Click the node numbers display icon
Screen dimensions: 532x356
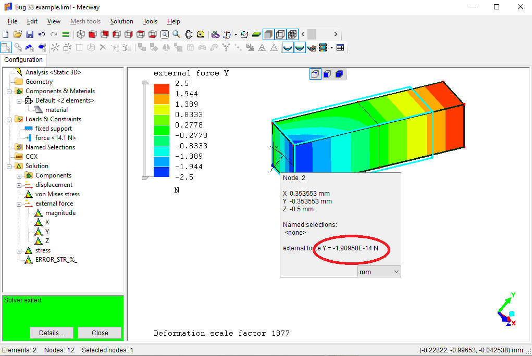point(227,34)
